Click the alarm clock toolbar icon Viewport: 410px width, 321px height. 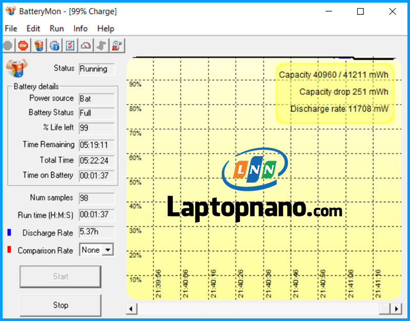[x=117, y=45]
